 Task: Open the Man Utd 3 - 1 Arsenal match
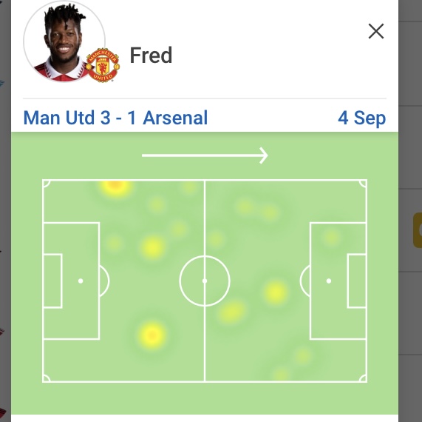pos(115,118)
